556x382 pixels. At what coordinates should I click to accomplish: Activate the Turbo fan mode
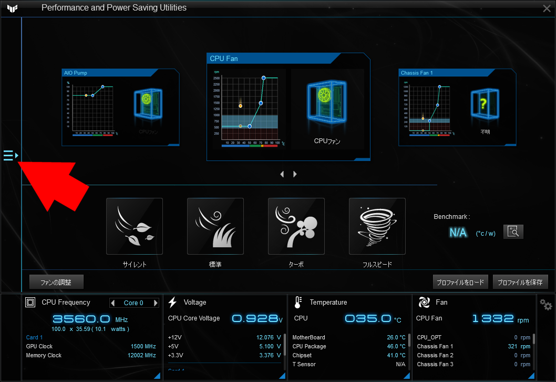tap(296, 226)
